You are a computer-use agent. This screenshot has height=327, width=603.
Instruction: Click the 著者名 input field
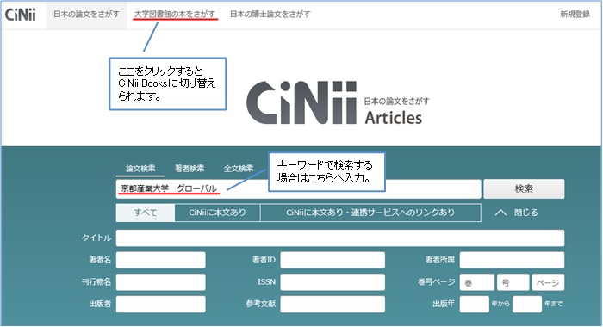(x=161, y=260)
